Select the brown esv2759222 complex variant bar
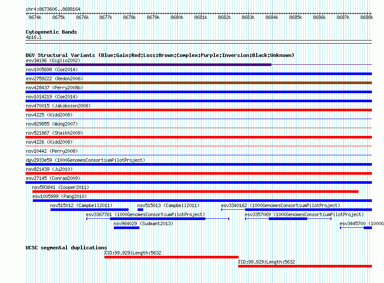This screenshot has width=384, height=283. click(198, 83)
